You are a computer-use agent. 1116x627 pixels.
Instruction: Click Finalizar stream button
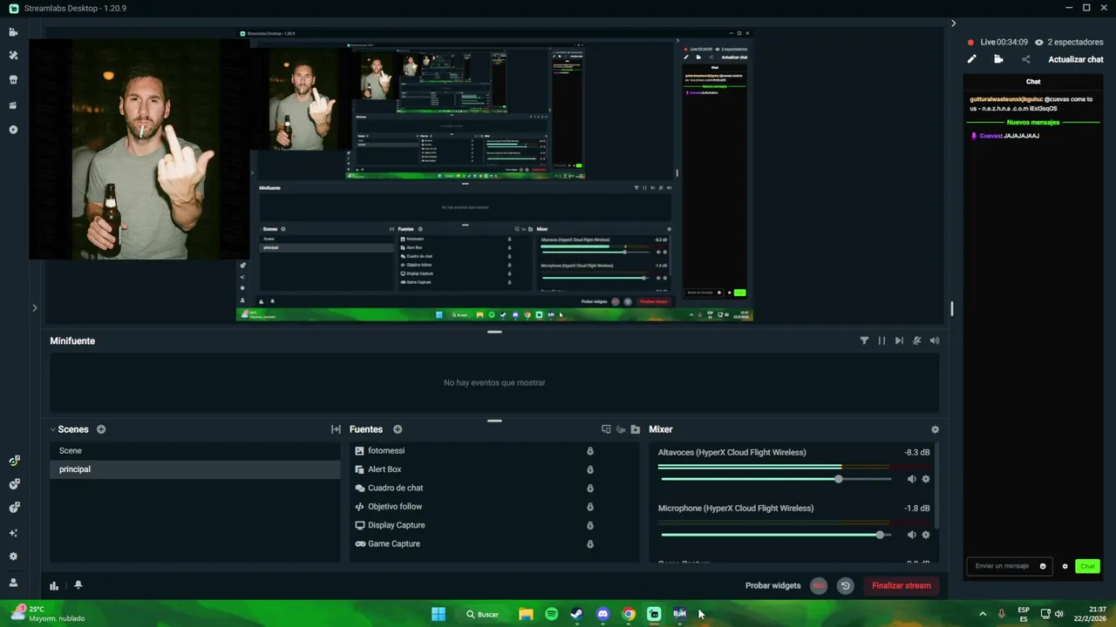point(902,585)
